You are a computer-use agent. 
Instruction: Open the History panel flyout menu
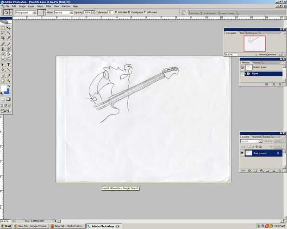284,63
